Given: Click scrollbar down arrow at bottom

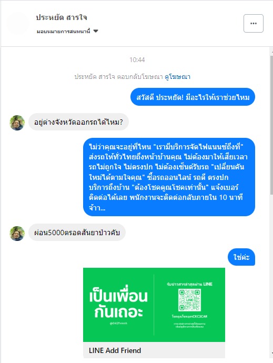Looking at the screenshot, I should click(271, 354).
